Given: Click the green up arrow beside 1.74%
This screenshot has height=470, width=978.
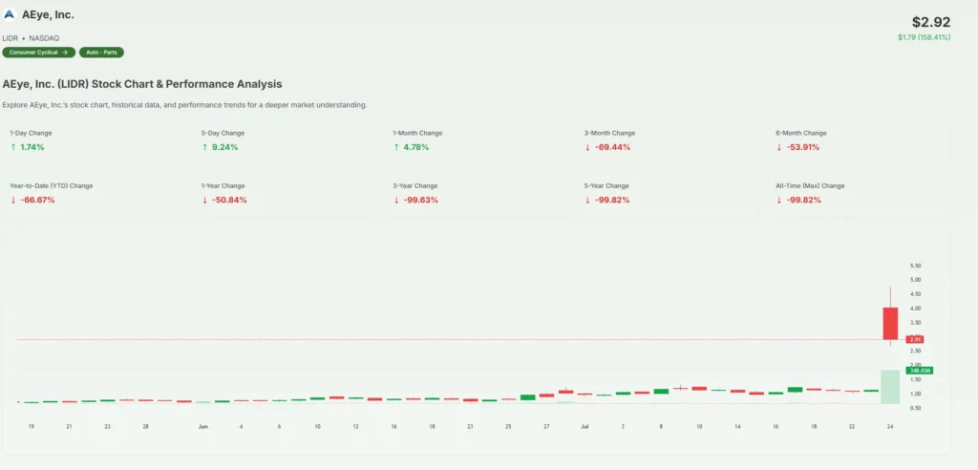Looking at the screenshot, I should click(13, 147).
